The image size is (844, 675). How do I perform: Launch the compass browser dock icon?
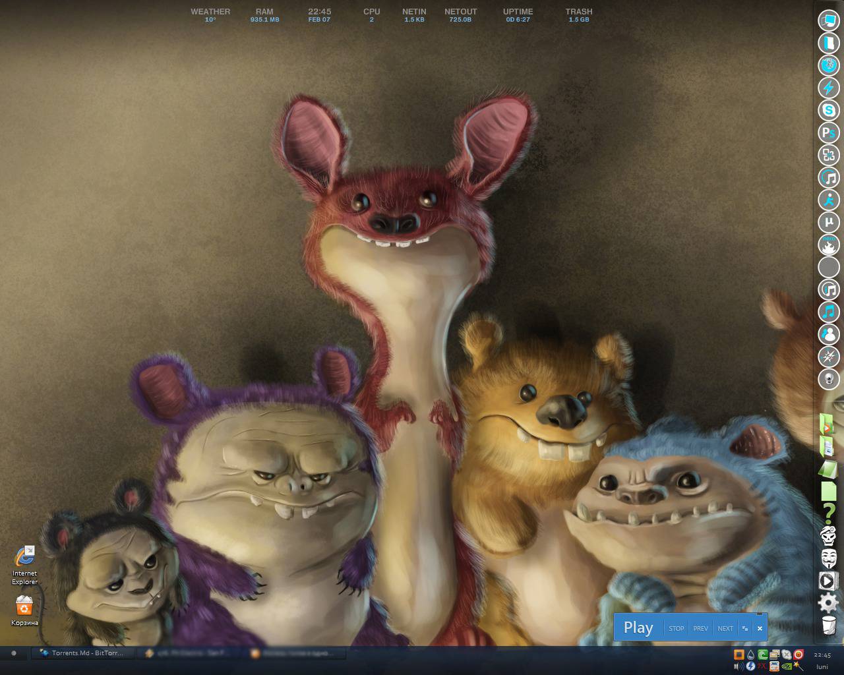click(x=829, y=357)
